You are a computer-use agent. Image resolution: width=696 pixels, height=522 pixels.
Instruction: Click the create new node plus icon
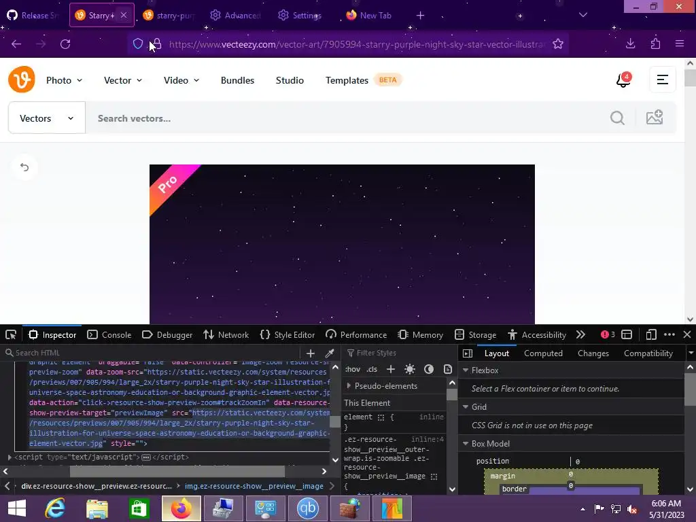click(x=310, y=353)
